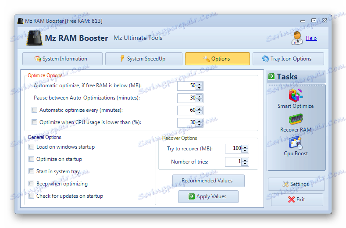This screenshot has width=346, height=228.
Task: Click the Cpu Boost label
Action: [x=296, y=153]
